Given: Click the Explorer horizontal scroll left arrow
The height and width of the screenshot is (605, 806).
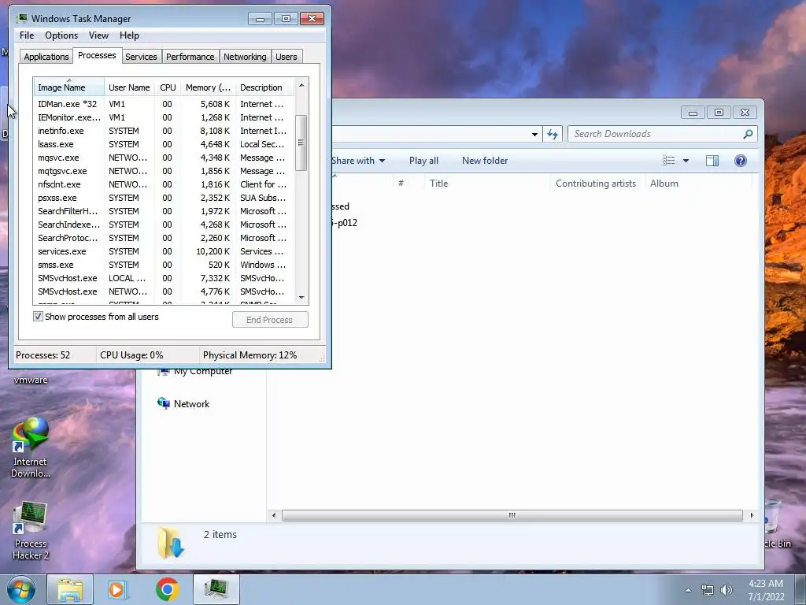Looking at the screenshot, I should [x=274, y=515].
